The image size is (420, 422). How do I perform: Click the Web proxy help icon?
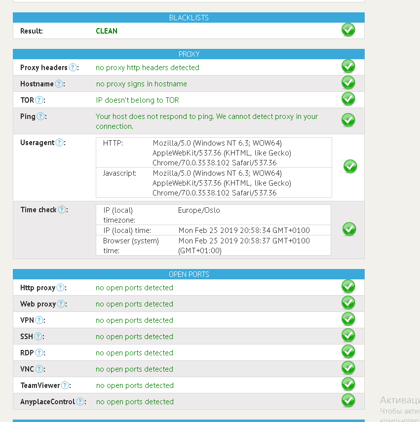pos(61,304)
